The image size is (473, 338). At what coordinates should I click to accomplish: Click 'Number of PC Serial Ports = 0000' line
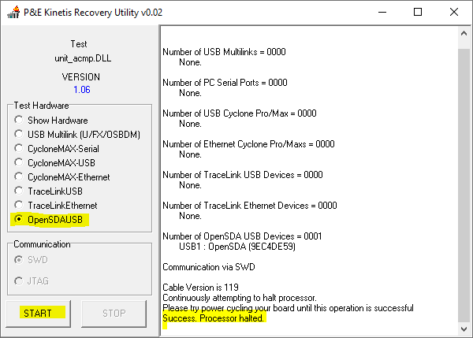225,83
